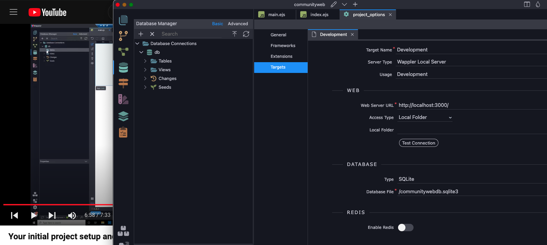The height and width of the screenshot is (245, 547).
Task: Select General in the options sidebar
Action: pyautogui.click(x=278, y=35)
